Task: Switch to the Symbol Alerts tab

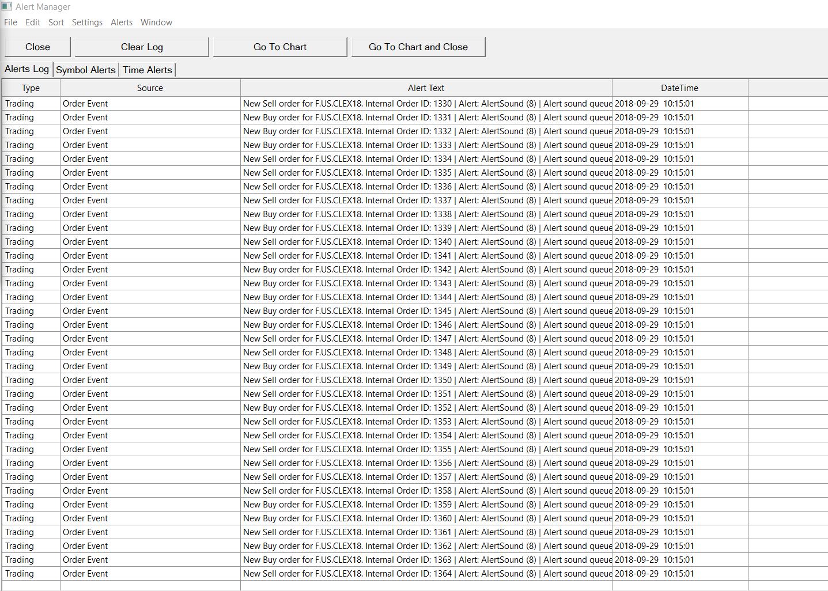Action: pos(86,70)
